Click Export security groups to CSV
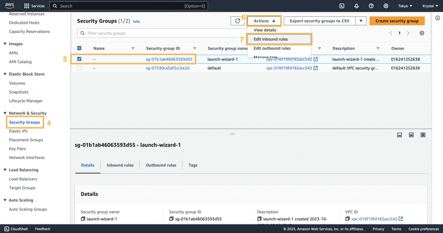 coord(320,21)
